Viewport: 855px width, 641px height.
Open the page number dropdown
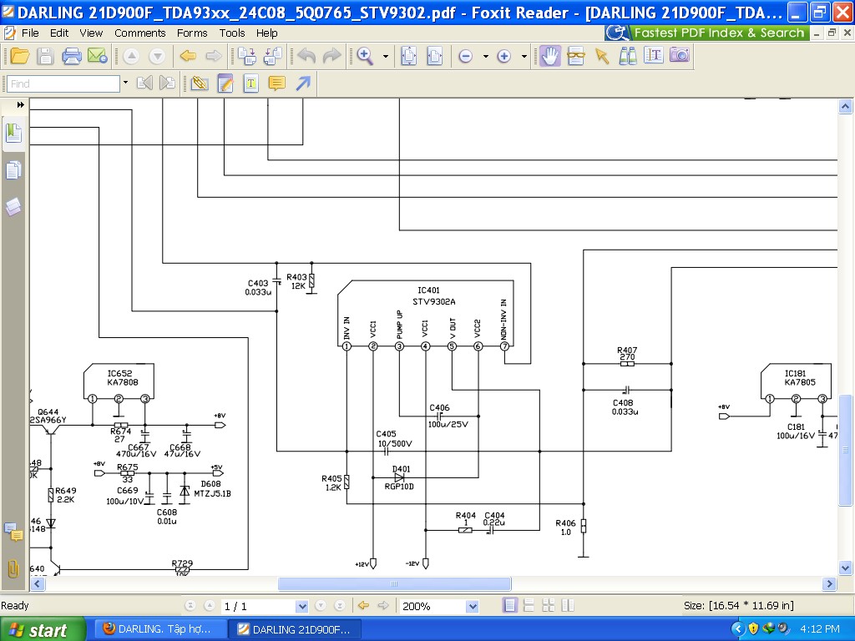[301, 606]
